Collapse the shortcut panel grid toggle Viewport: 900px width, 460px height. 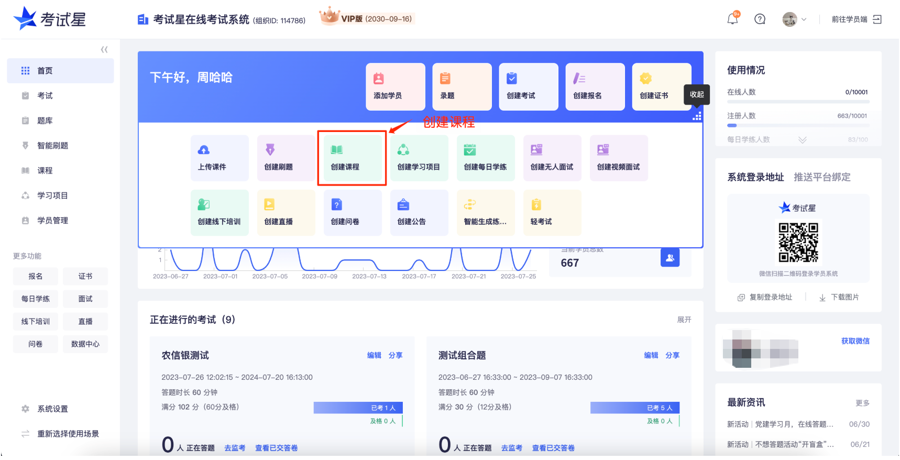[697, 116]
